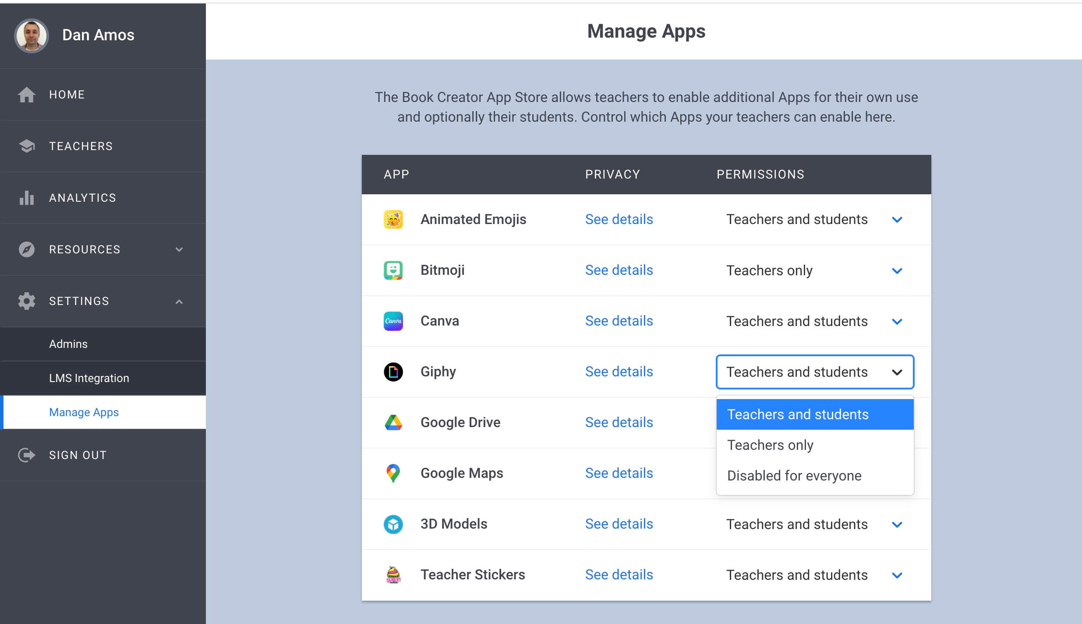Choose 'Teachers only' option in list

click(x=815, y=445)
